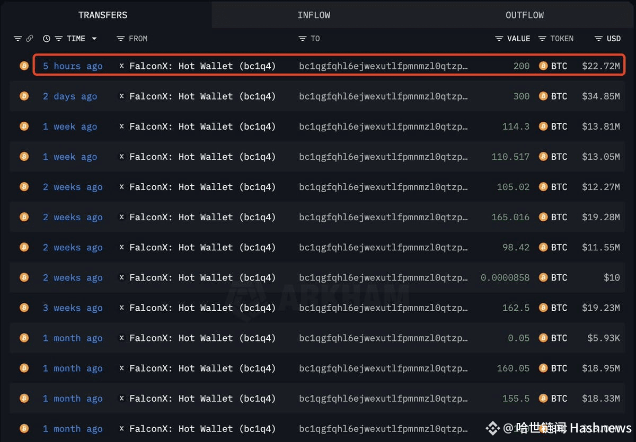
Task: Click Bitcoin chain icon on 5 hours ago row
Action: coord(24,66)
